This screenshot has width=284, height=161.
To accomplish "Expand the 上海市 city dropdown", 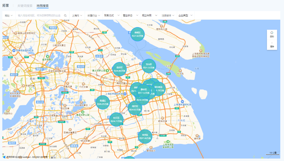I will (x=77, y=15).
